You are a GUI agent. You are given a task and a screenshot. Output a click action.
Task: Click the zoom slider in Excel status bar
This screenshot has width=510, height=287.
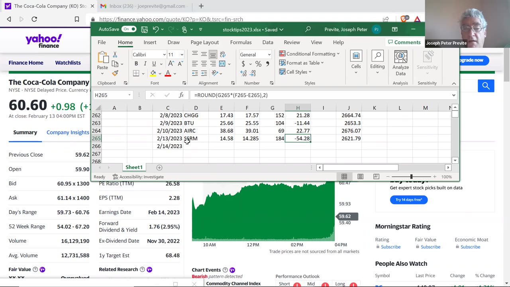(x=411, y=177)
